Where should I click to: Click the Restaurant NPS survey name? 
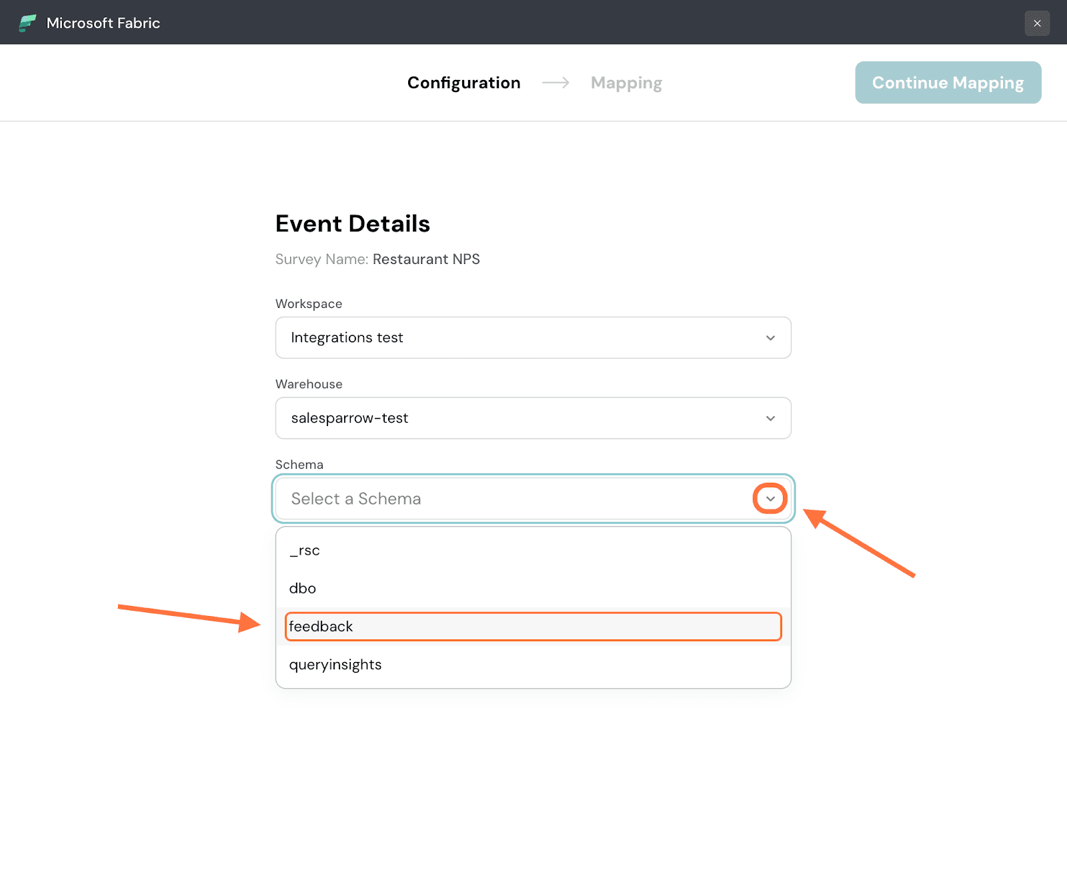click(426, 259)
